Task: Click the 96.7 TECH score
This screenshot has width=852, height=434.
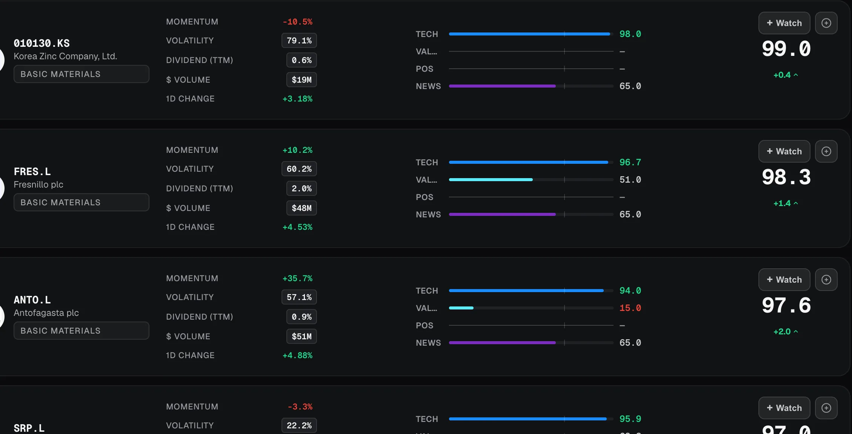Action: pyautogui.click(x=630, y=162)
